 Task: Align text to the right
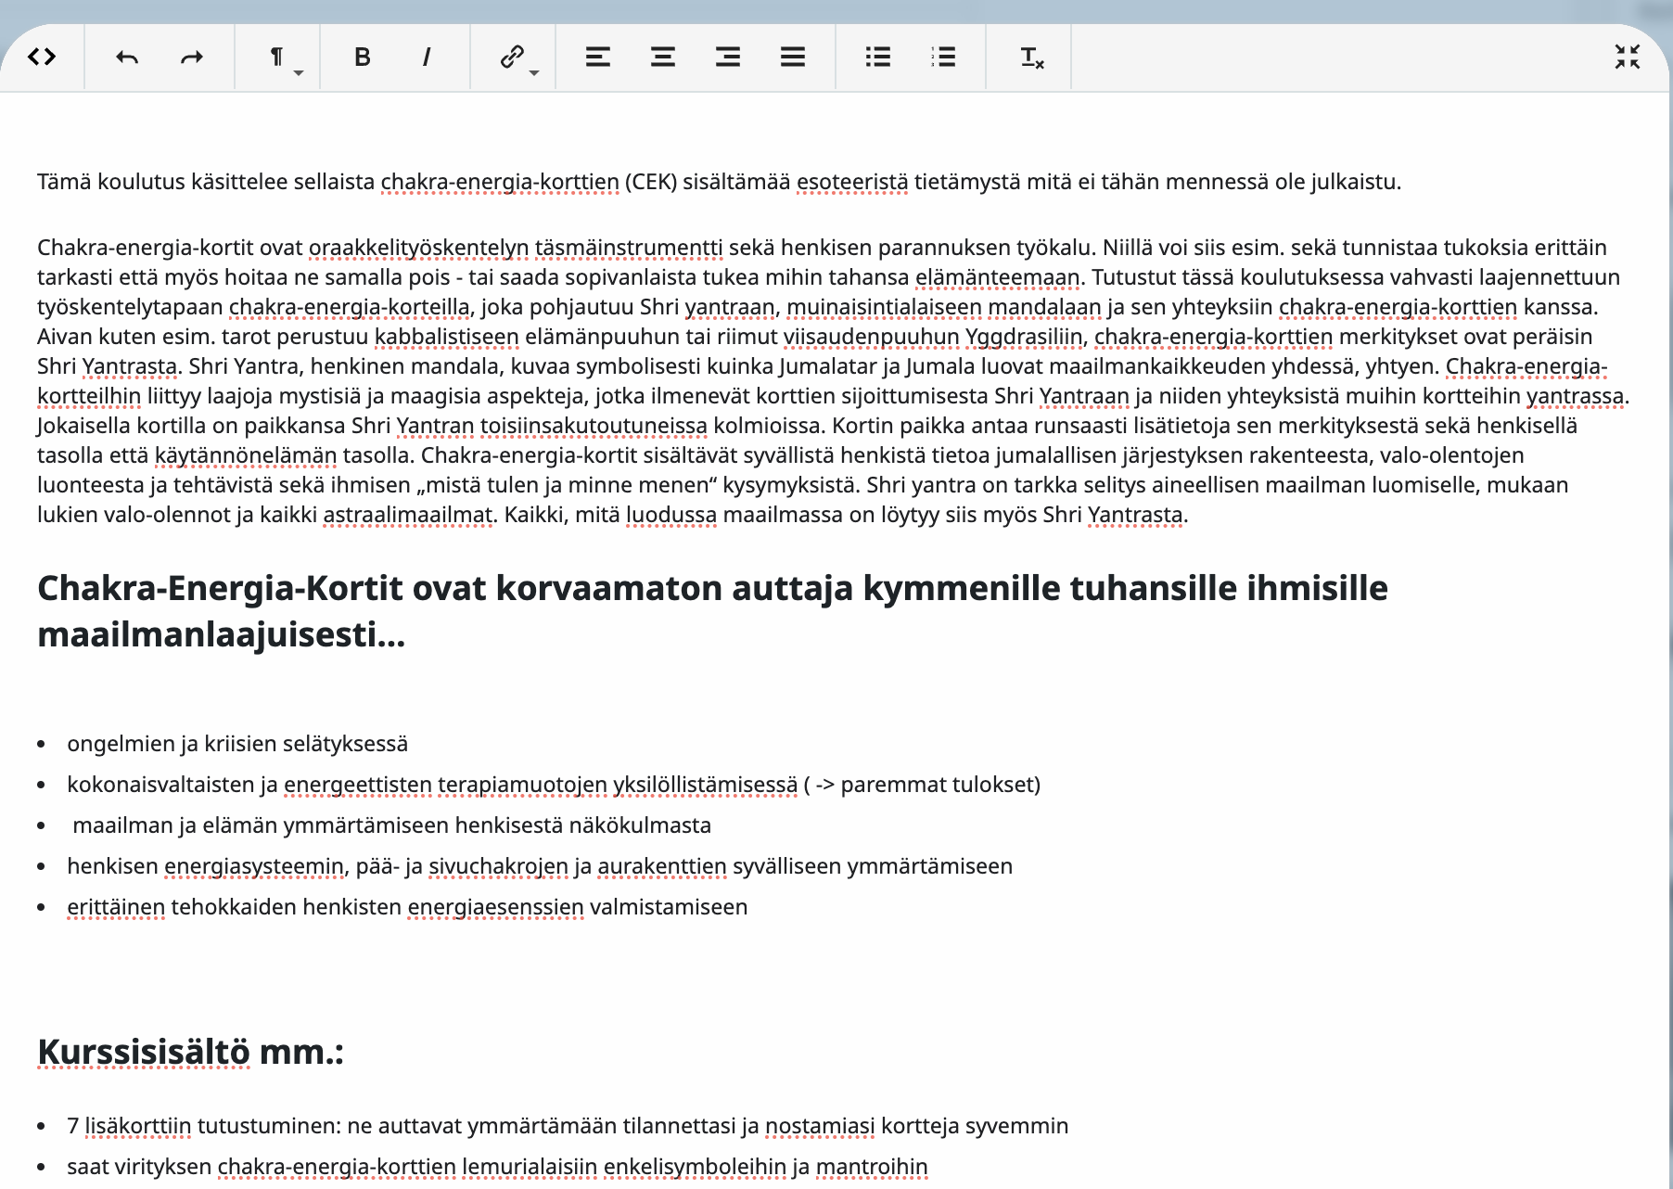(728, 58)
